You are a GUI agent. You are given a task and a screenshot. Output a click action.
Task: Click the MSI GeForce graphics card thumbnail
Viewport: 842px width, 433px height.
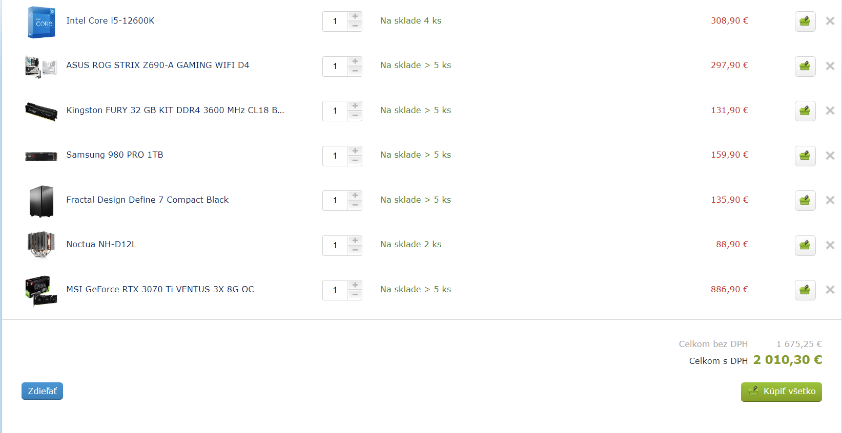pos(41,290)
